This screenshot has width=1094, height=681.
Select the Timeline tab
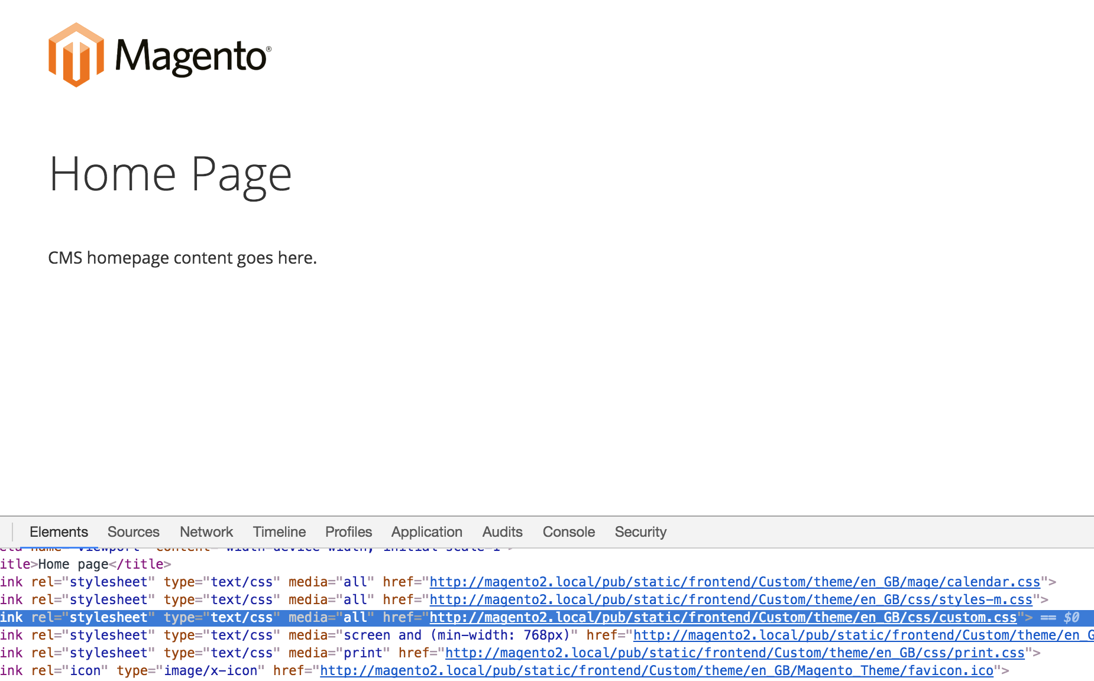pyautogui.click(x=279, y=532)
